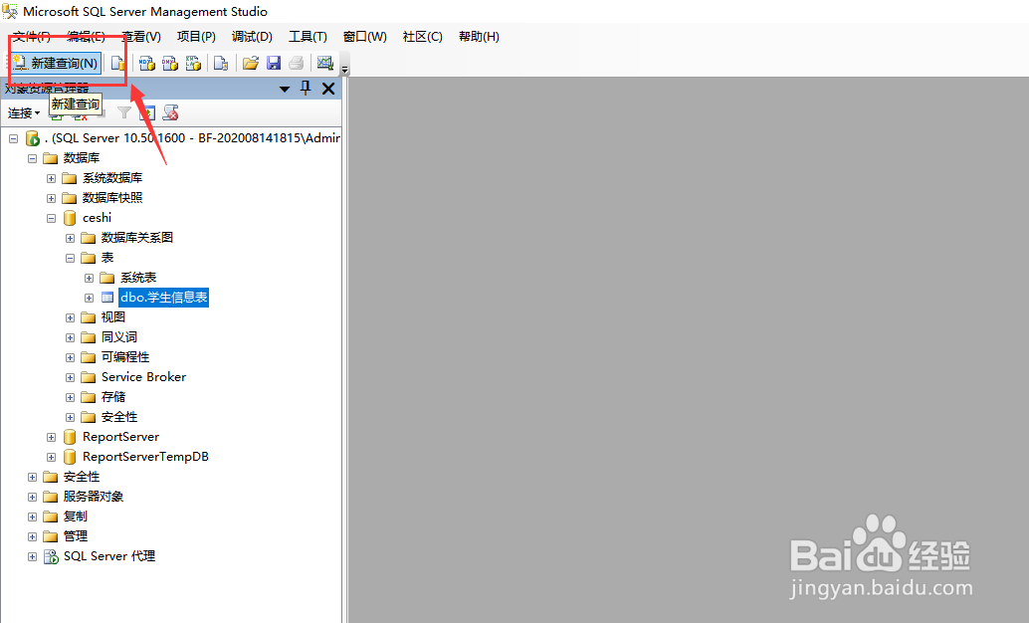1029x623 pixels.
Task: Select the ReportServer database label
Action: coord(120,437)
